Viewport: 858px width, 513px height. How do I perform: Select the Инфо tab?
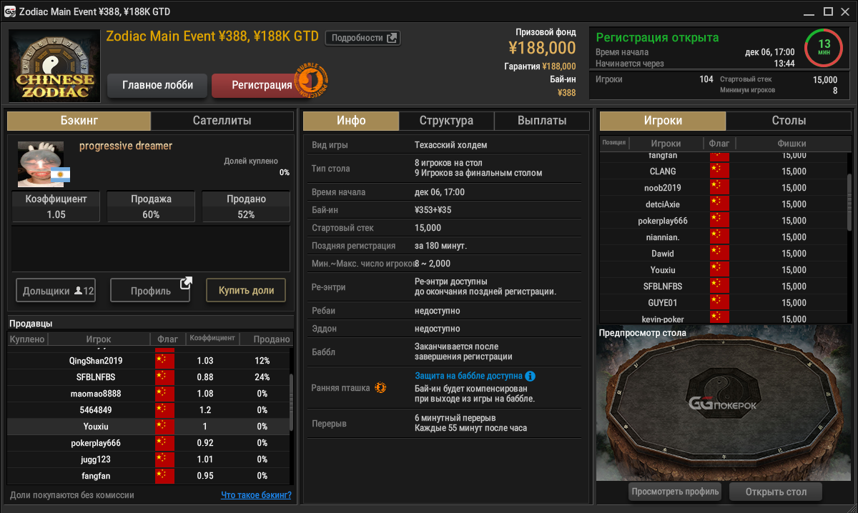coord(351,121)
